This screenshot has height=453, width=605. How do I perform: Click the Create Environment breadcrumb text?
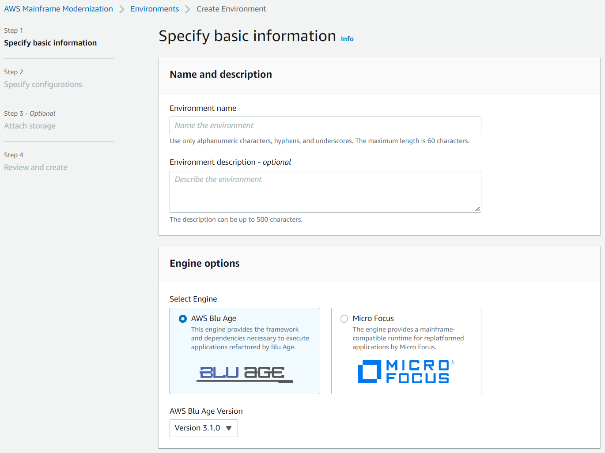click(231, 9)
